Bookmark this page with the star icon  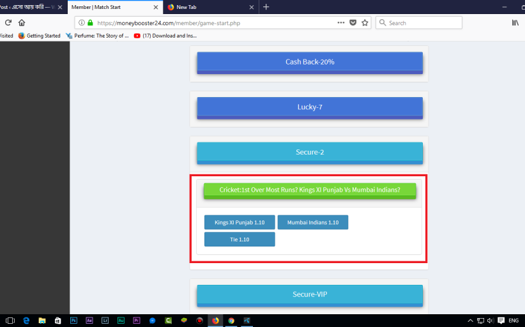365,22
